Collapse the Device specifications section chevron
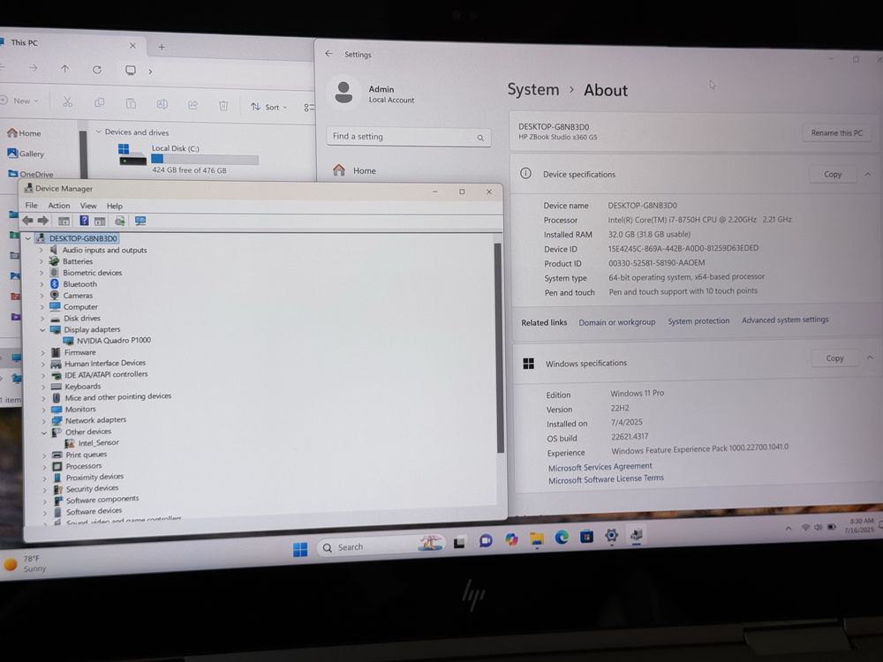 (x=867, y=175)
